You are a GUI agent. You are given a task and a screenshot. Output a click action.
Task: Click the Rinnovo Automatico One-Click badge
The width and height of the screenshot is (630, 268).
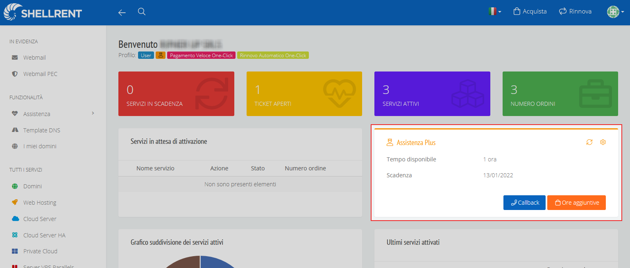click(273, 55)
